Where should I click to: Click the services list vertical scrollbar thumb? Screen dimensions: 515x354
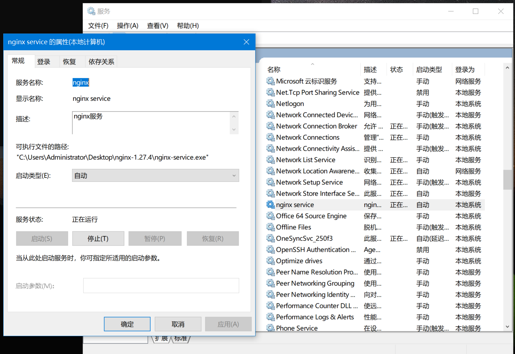507,180
